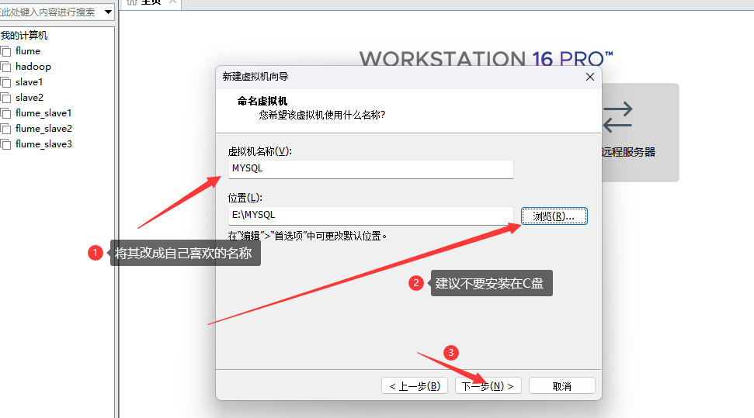Click the 远程服务器 tile label
The height and width of the screenshot is (418, 754).
[x=628, y=152]
